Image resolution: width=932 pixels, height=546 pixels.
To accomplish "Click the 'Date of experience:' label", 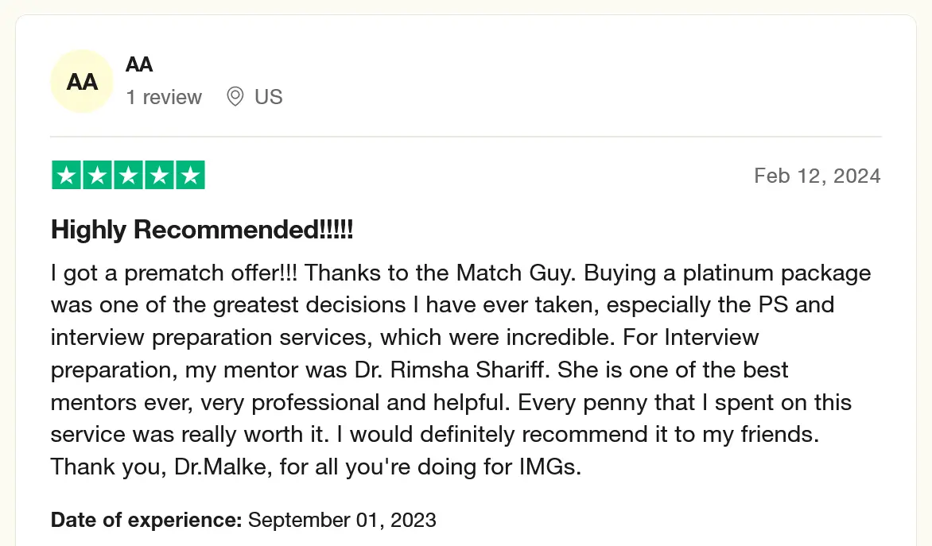I will coord(146,521).
